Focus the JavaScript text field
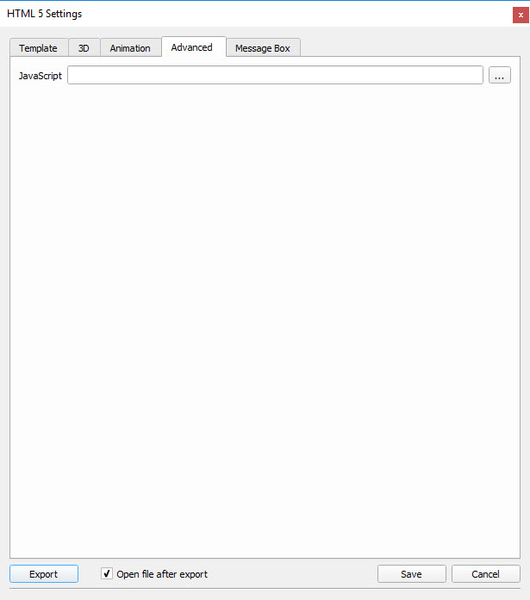The image size is (530, 600). point(275,76)
